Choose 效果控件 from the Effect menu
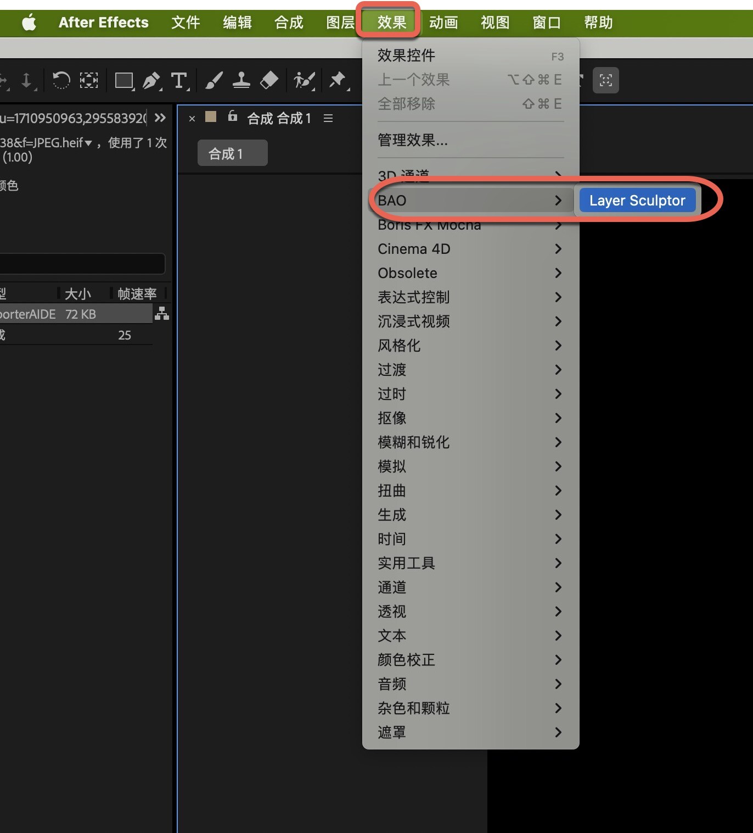 pos(471,55)
